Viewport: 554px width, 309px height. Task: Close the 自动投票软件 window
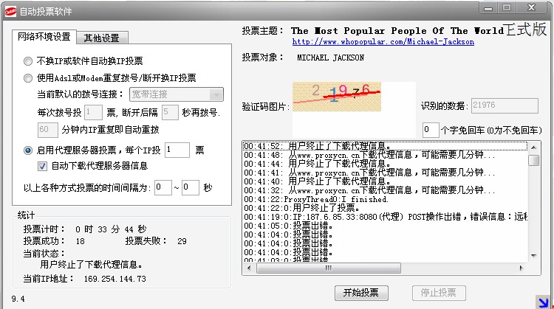531,8
